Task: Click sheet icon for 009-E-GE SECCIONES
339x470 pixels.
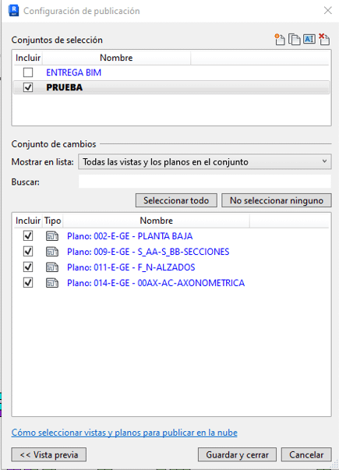Action: point(52,252)
